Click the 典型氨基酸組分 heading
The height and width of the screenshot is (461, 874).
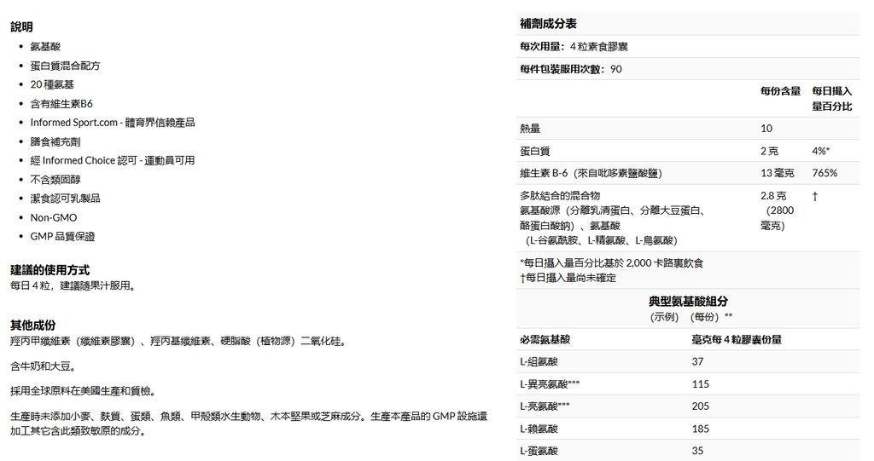(x=689, y=302)
